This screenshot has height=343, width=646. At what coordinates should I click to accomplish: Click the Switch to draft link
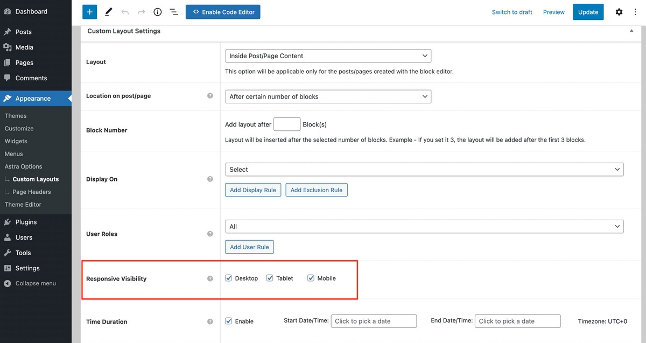(511, 11)
